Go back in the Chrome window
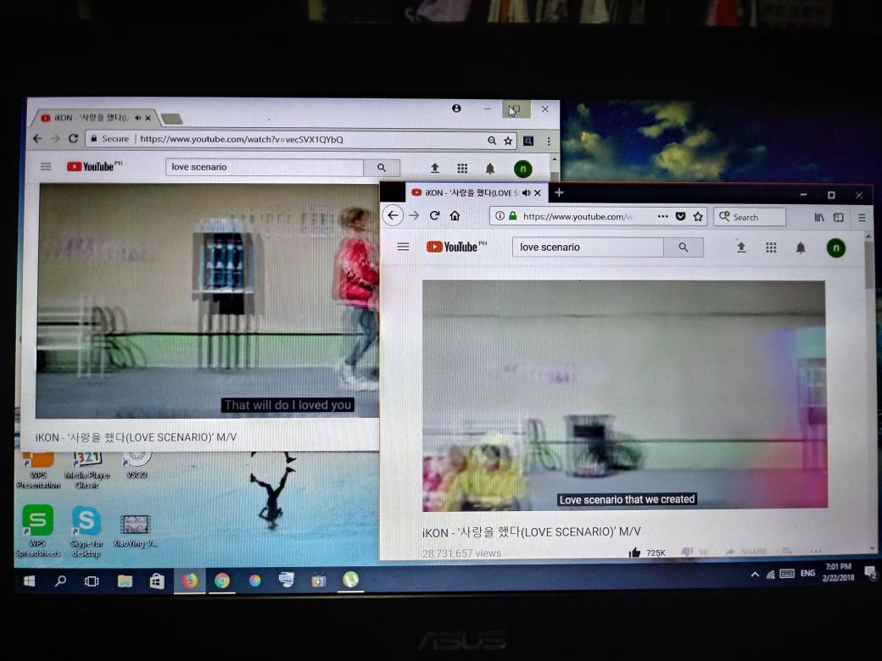The height and width of the screenshot is (661, 882). 37,138
